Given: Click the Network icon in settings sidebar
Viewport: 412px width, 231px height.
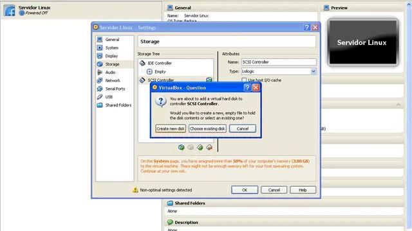Looking at the screenshot, I should (100, 80).
